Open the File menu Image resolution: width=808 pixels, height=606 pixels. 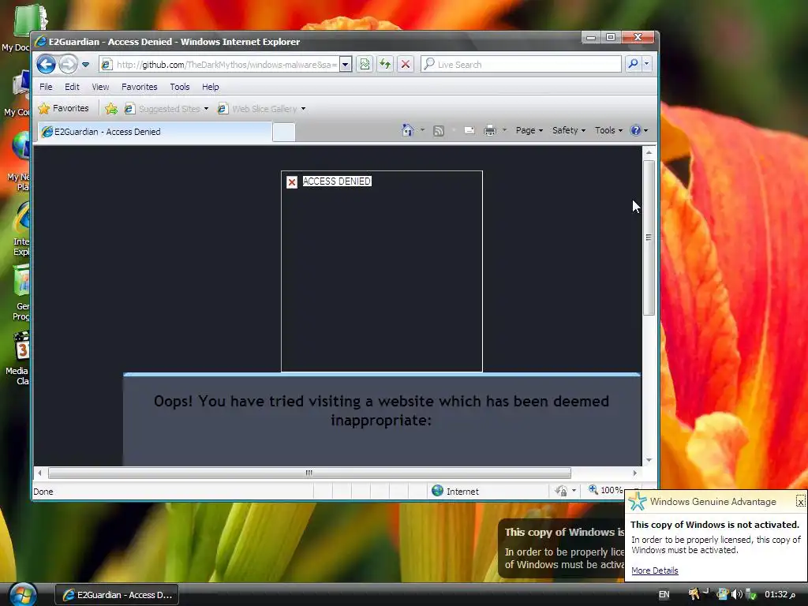[46, 87]
